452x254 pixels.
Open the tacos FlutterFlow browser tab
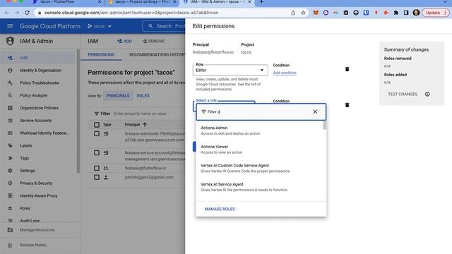[x=66, y=2]
